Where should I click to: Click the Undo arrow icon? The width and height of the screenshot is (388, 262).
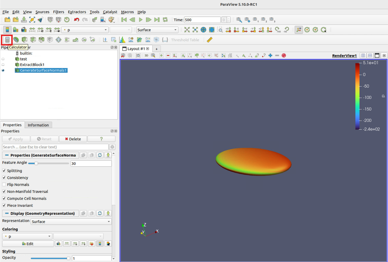(76, 20)
